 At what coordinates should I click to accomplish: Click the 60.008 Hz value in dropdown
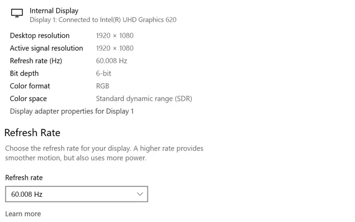[27, 194]
